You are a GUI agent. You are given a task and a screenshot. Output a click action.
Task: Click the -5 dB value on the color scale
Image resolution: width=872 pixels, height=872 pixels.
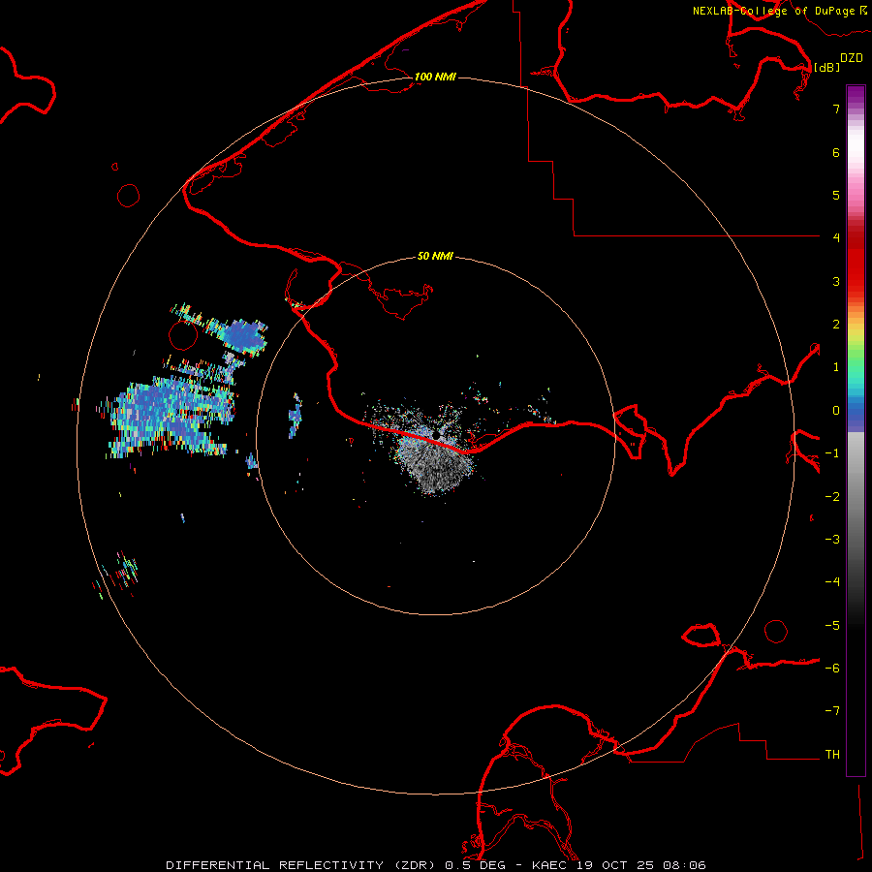[832, 626]
